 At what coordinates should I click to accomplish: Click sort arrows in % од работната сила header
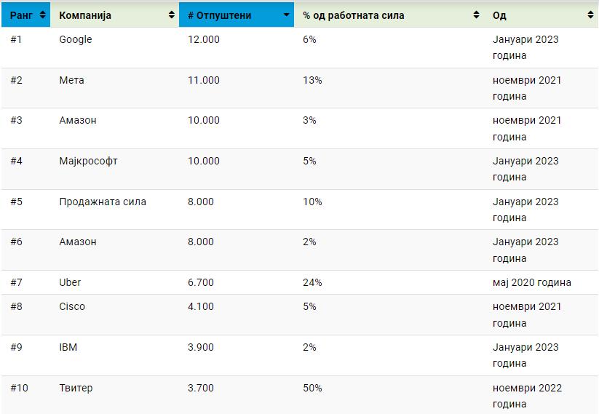pyautogui.click(x=477, y=15)
